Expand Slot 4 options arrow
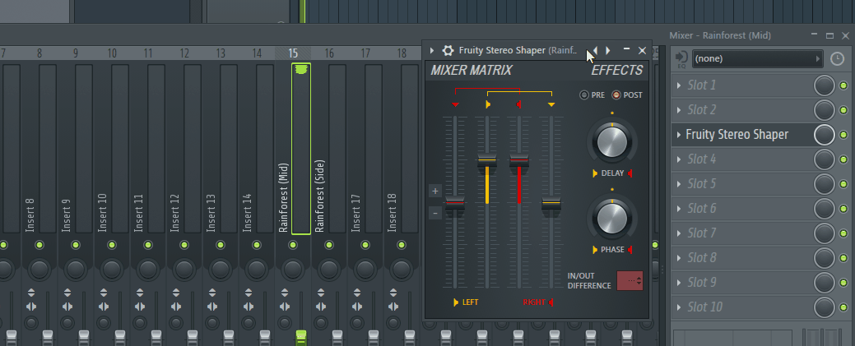The width and height of the screenshot is (855, 346). coord(679,159)
